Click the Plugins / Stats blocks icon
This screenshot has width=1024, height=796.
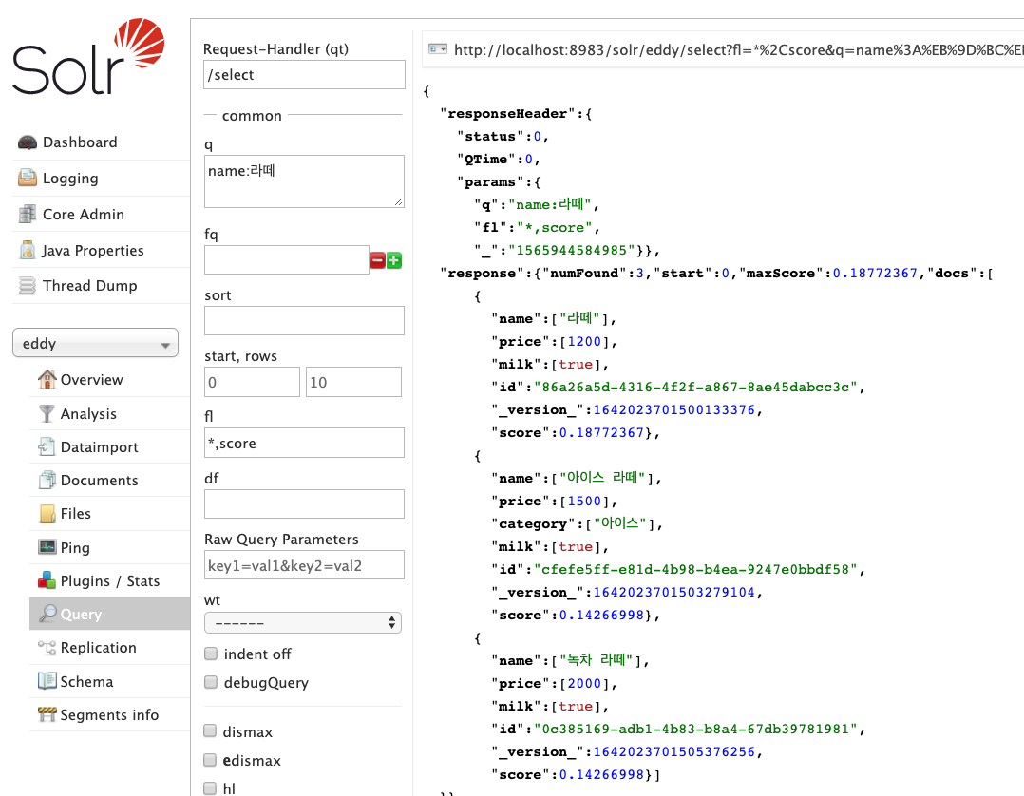tap(47, 580)
